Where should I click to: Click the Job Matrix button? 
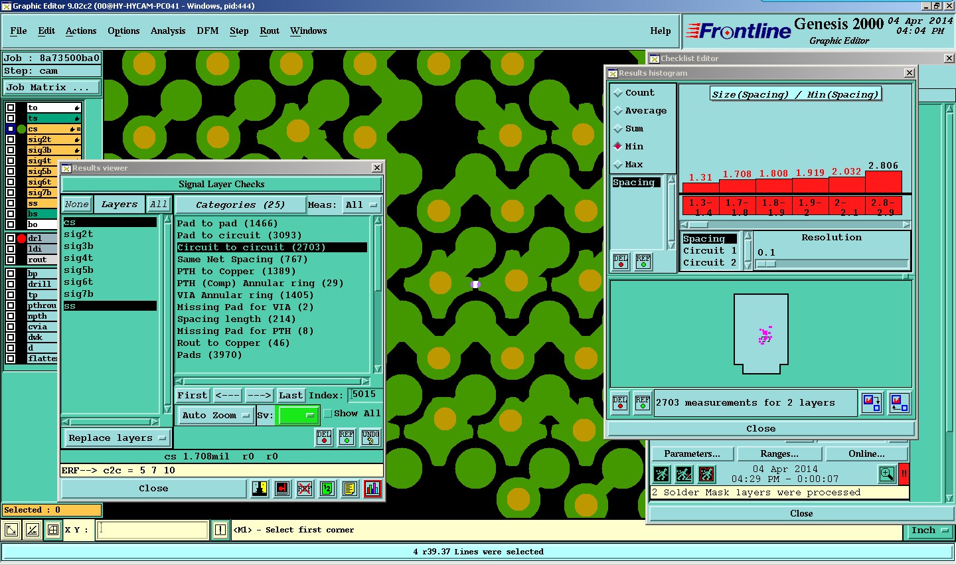pyautogui.click(x=52, y=88)
